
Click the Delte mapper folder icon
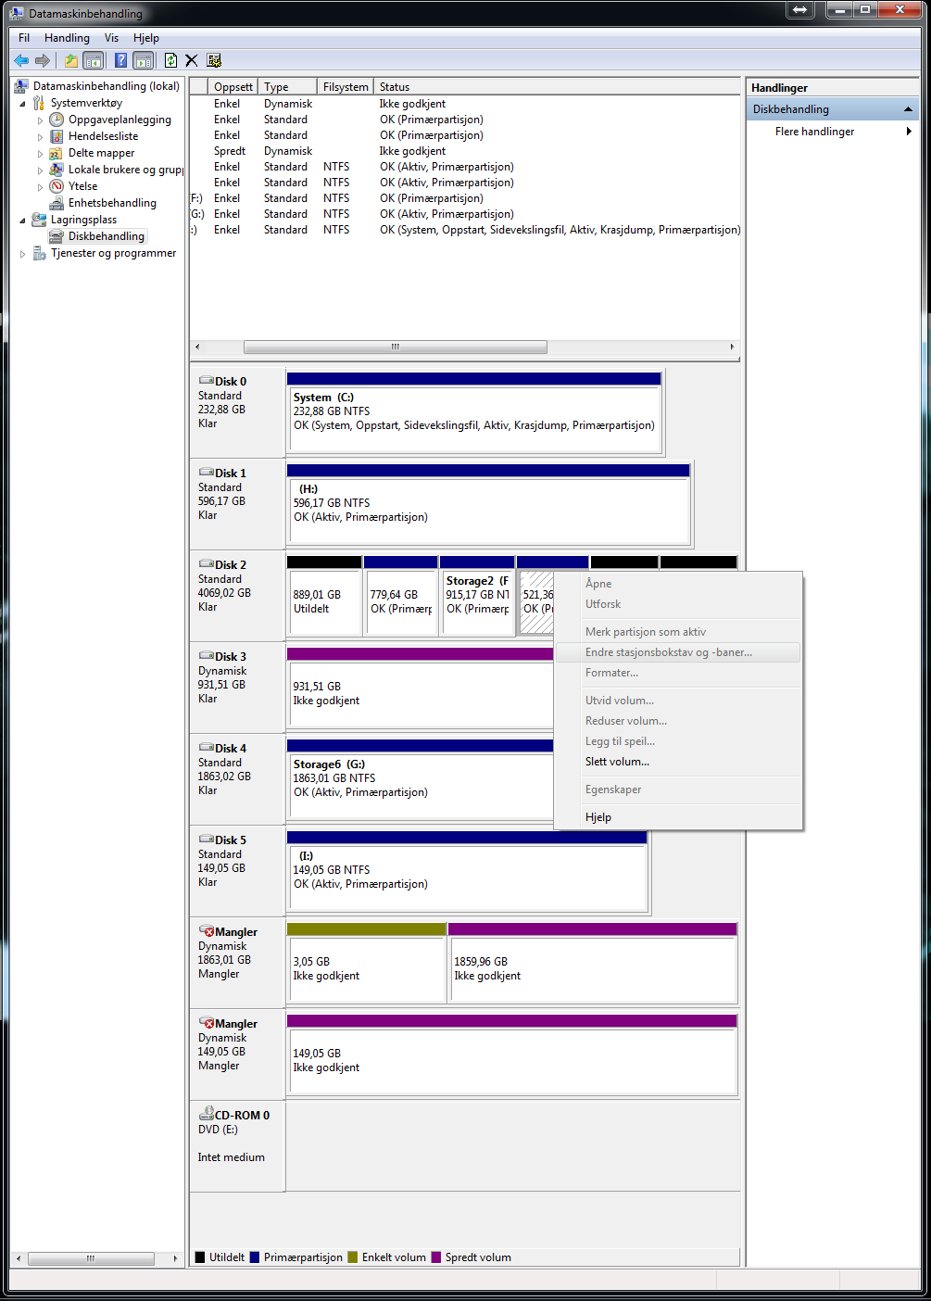(57, 153)
